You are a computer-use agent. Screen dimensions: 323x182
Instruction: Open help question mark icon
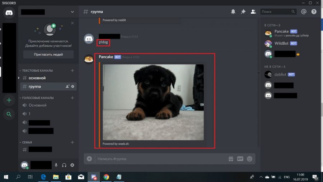tap(314, 12)
